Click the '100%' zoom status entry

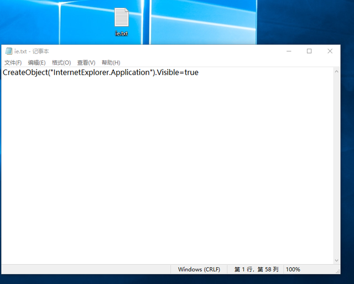tap(293, 269)
